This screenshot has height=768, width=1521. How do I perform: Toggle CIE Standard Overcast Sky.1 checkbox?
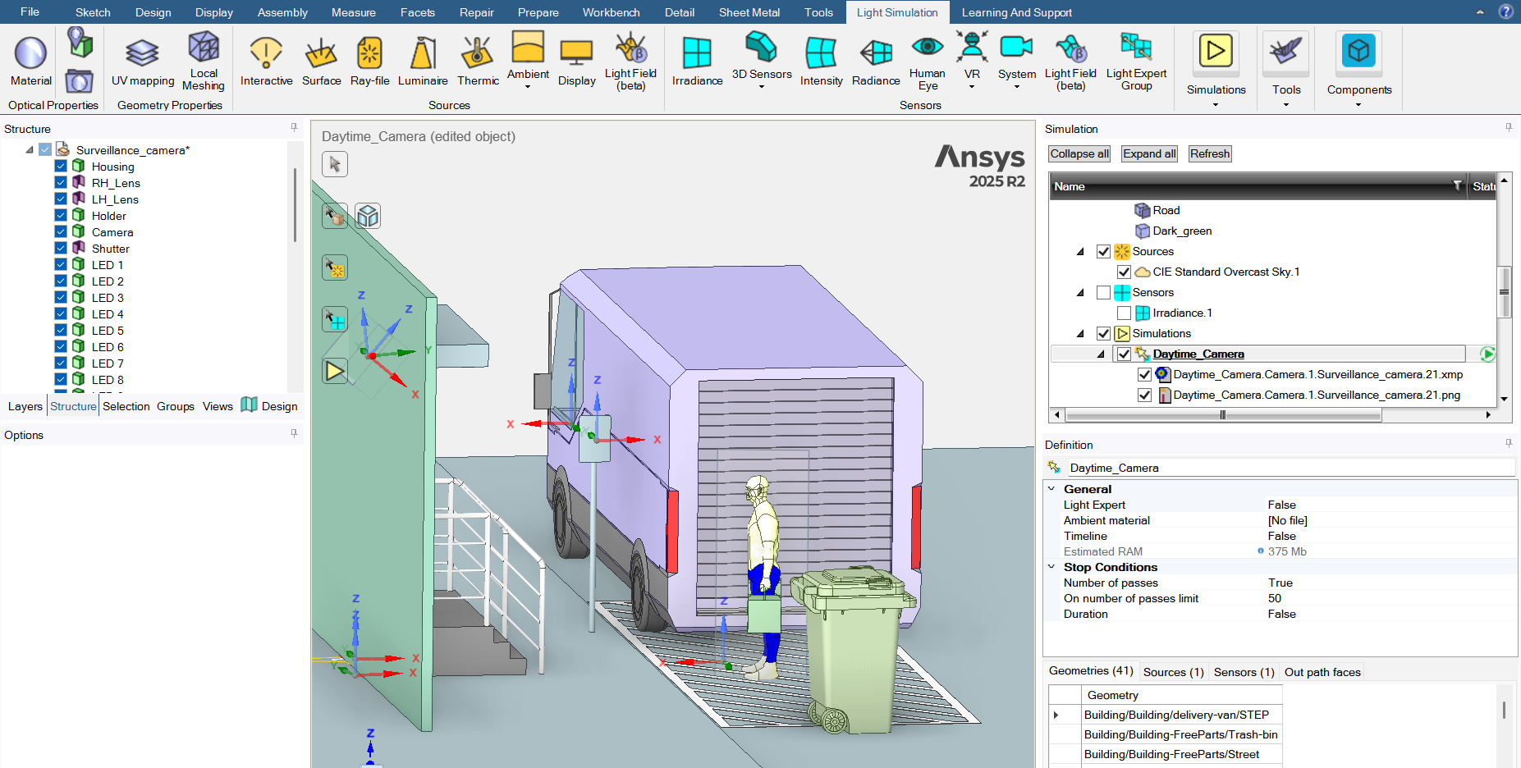click(1124, 272)
